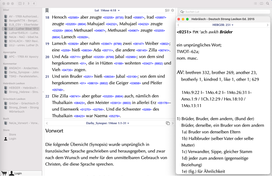The width and height of the screenshot is (272, 176).
Task: Select the Store item in sidebar
Action: pyautogui.click(x=12, y=134)
